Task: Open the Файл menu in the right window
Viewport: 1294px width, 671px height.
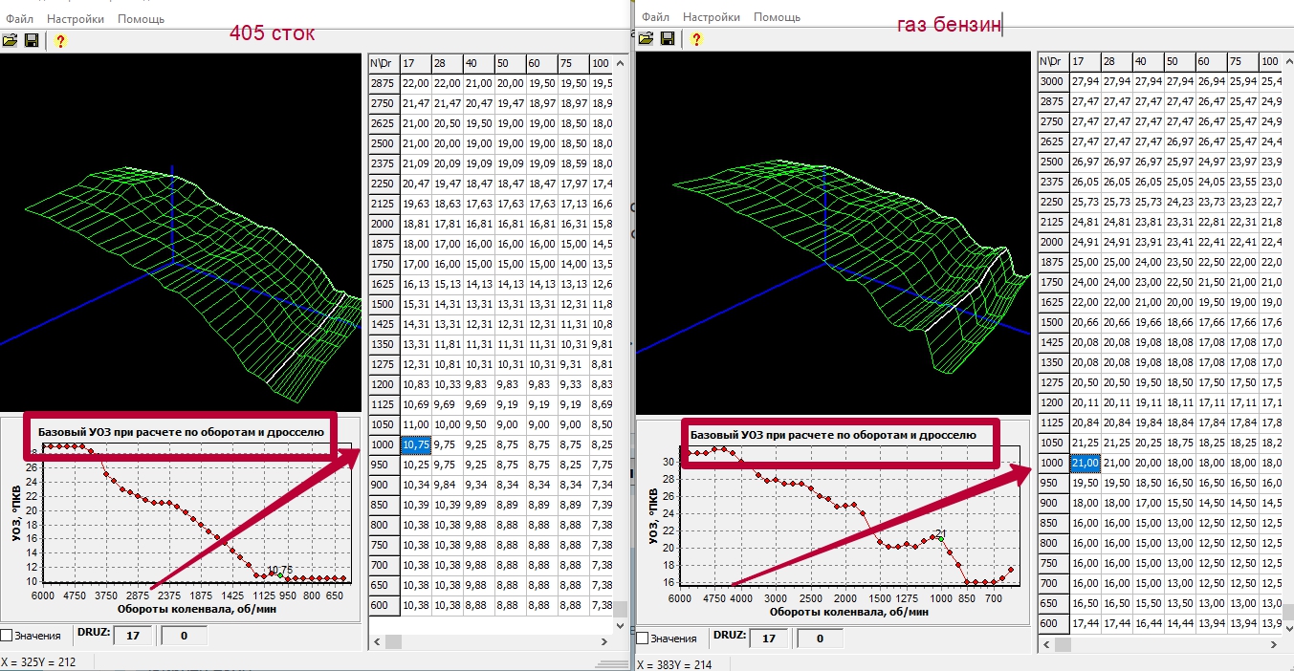Action: [x=655, y=16]
